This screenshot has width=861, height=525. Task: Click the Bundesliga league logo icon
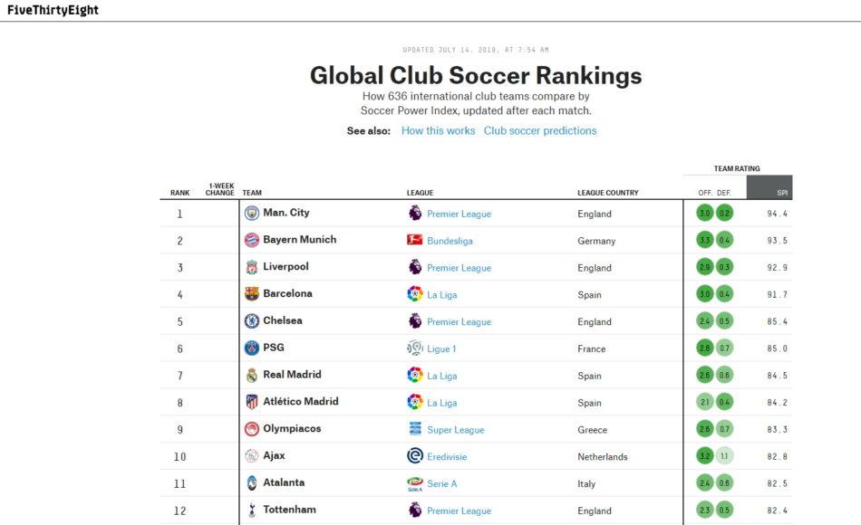[415, 241]
